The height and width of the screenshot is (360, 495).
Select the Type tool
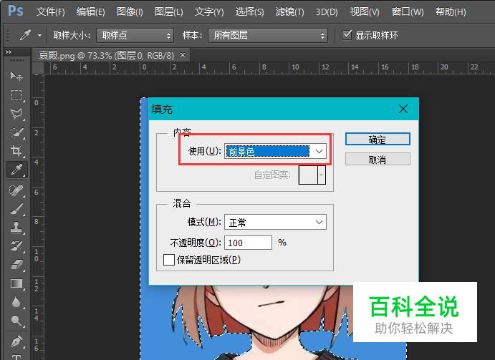coord(16,357)
